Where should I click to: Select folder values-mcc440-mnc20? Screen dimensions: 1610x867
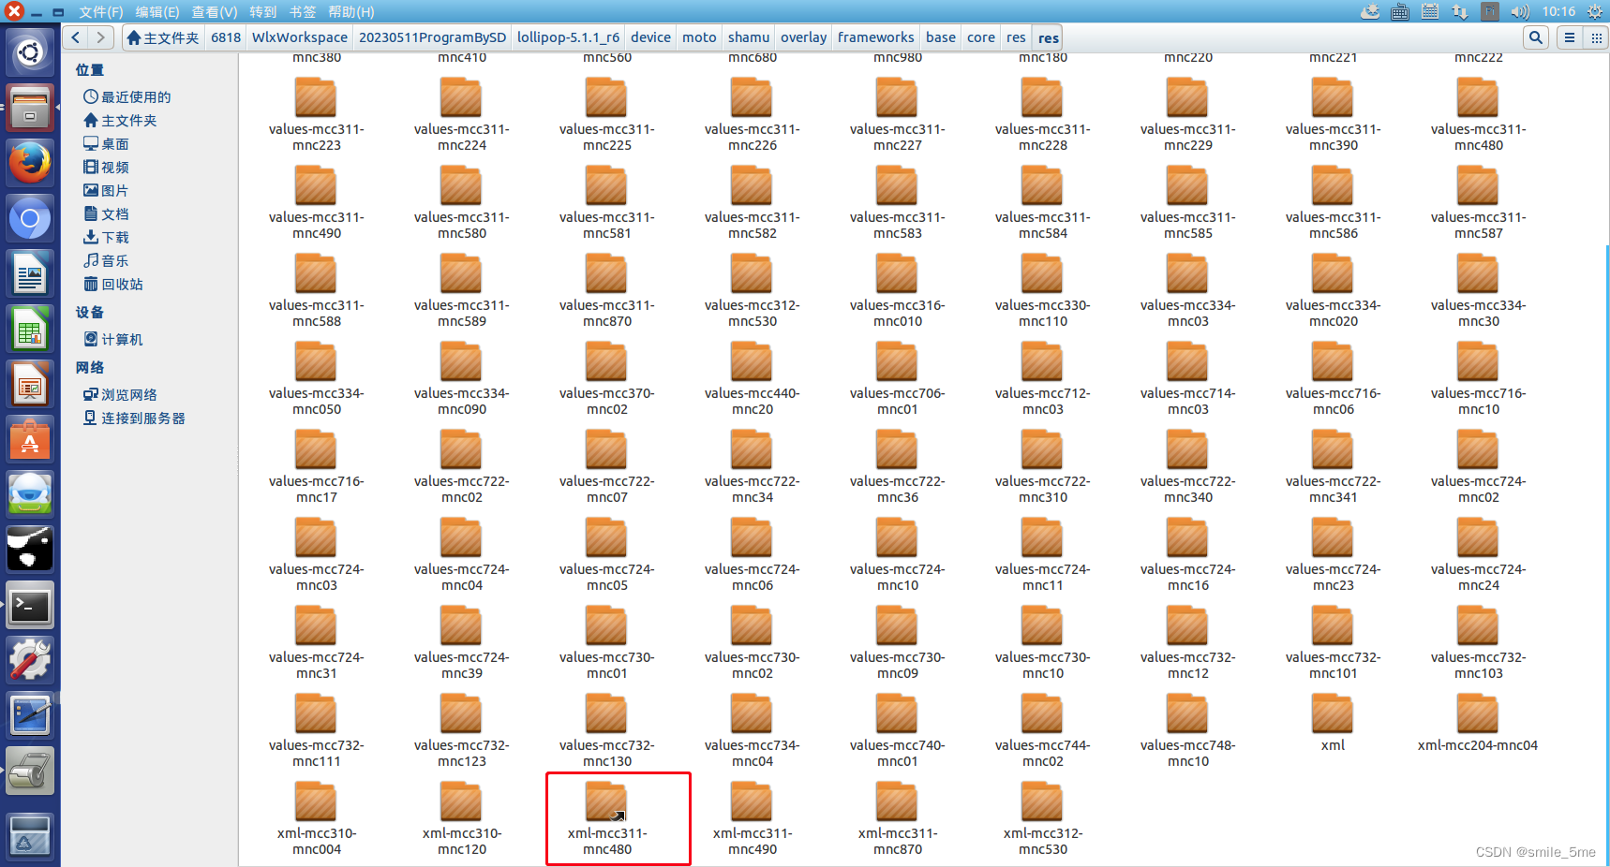(x=752, y=379)
